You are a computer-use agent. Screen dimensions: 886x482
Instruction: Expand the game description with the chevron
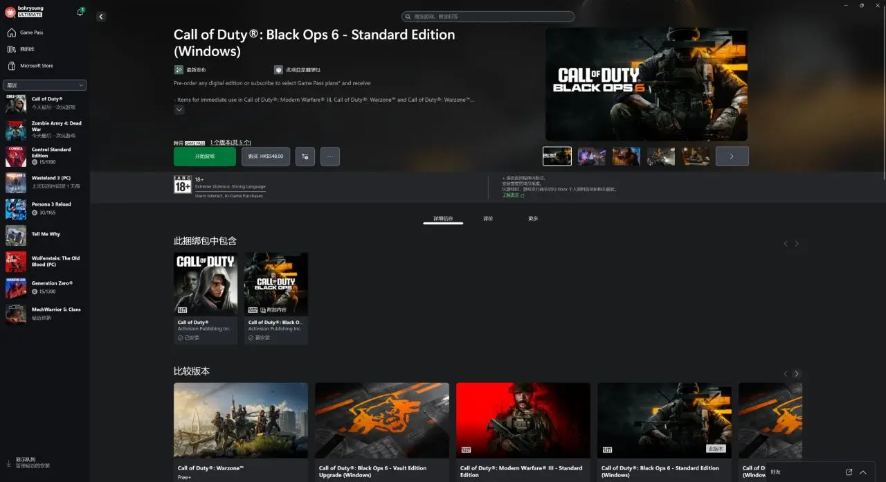tap(179, 109)
